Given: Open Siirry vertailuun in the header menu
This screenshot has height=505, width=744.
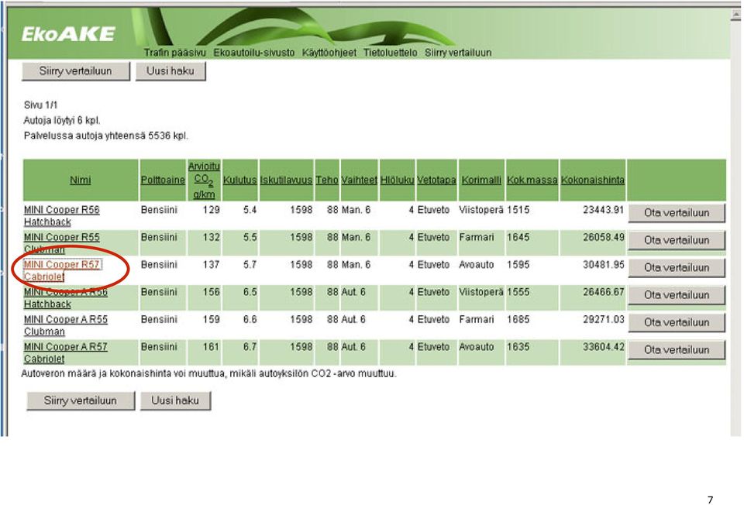Looking at the screenshot, I should pyautogui.click(x=458, y=53).
